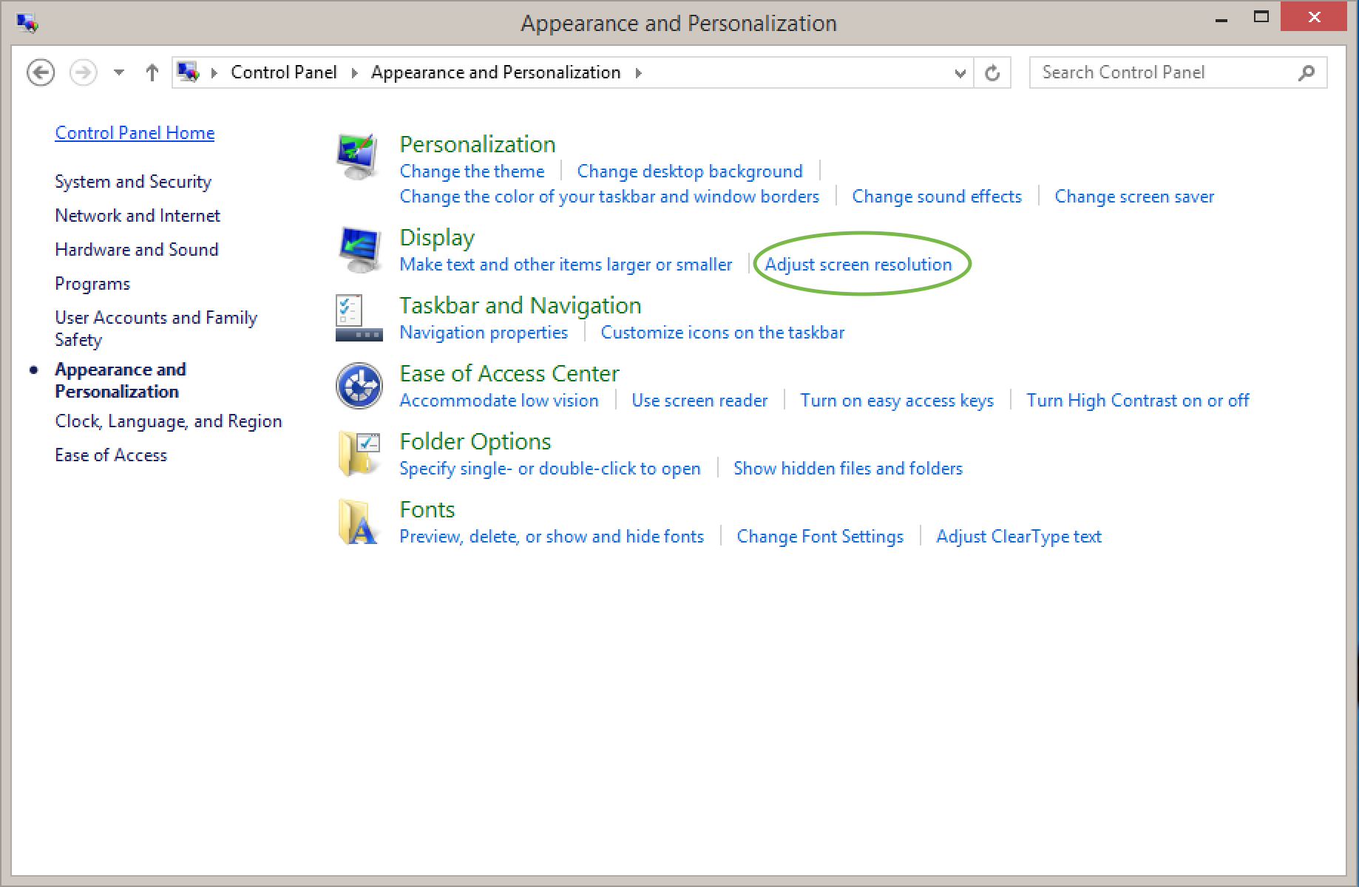This screenshot has height=887, width=1359.
Task: Click the Display monitor icon
Action: (359, 250)
